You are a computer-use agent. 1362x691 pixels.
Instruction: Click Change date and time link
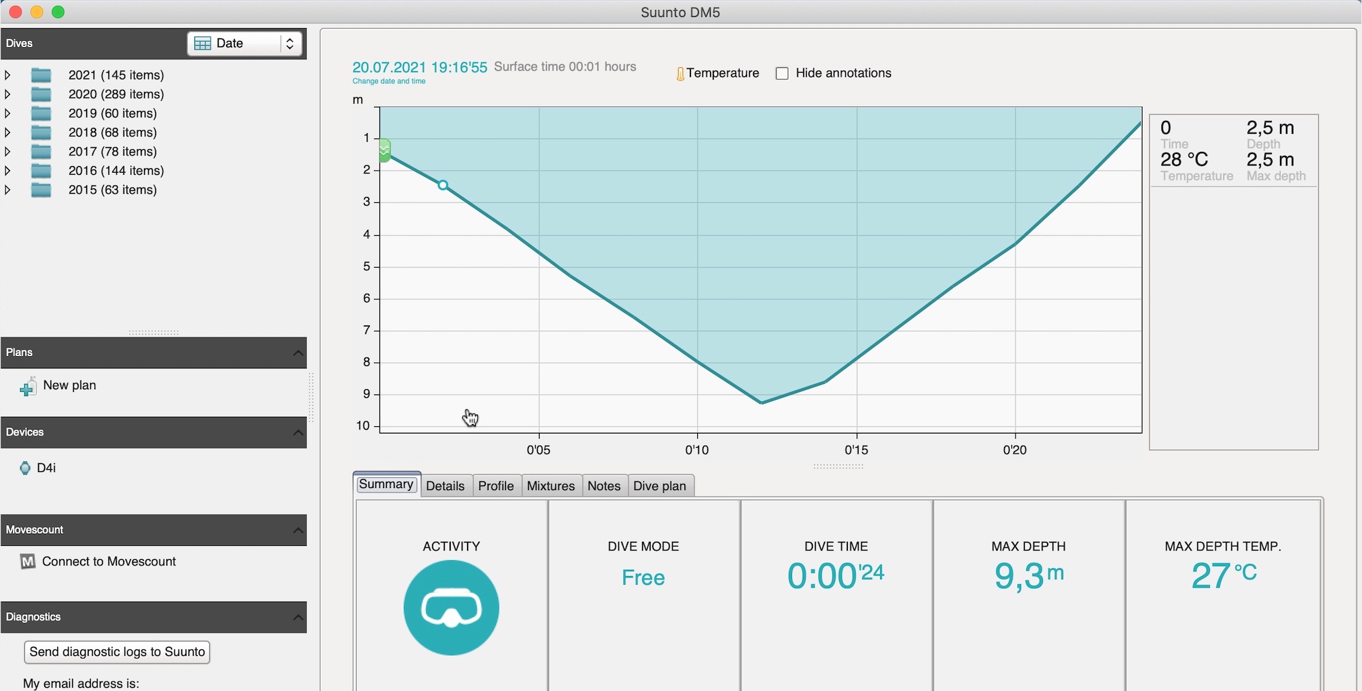point(389,81)
